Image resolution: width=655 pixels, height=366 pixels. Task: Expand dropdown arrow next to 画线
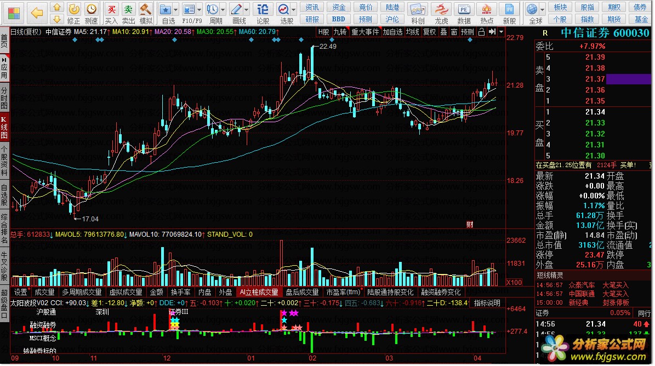(247, 9)
